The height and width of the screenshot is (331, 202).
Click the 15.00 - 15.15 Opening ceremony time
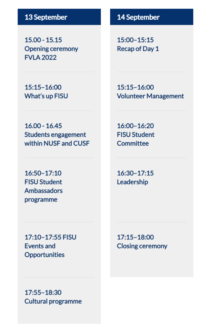tap(43, 40)
